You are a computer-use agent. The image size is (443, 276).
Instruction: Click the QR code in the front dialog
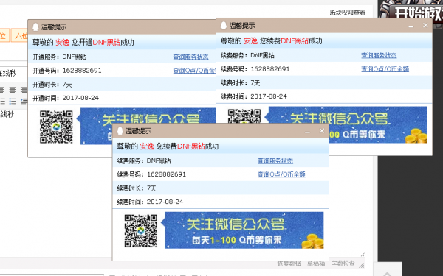pyautogui.click(x=141, y=231)
